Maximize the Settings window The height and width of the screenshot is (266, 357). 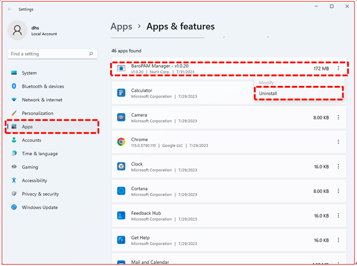pos(332,6)
